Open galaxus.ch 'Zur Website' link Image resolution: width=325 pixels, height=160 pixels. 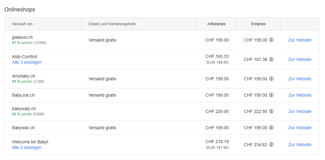(300, 40)
